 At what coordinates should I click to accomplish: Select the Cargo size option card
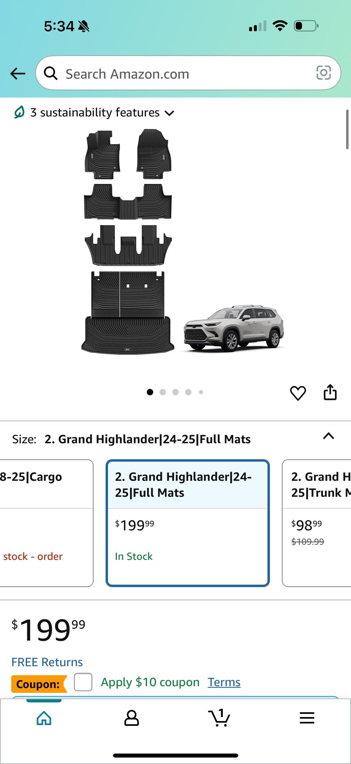[46, 523]
